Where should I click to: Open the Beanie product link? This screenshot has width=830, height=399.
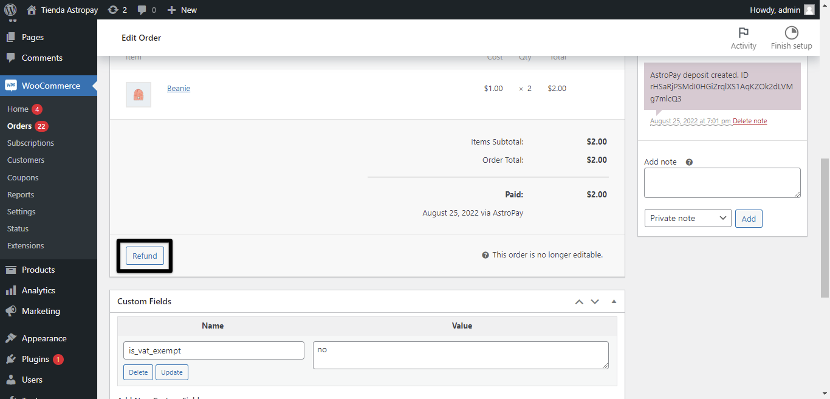pyautogui.click(x=179, y=89)
